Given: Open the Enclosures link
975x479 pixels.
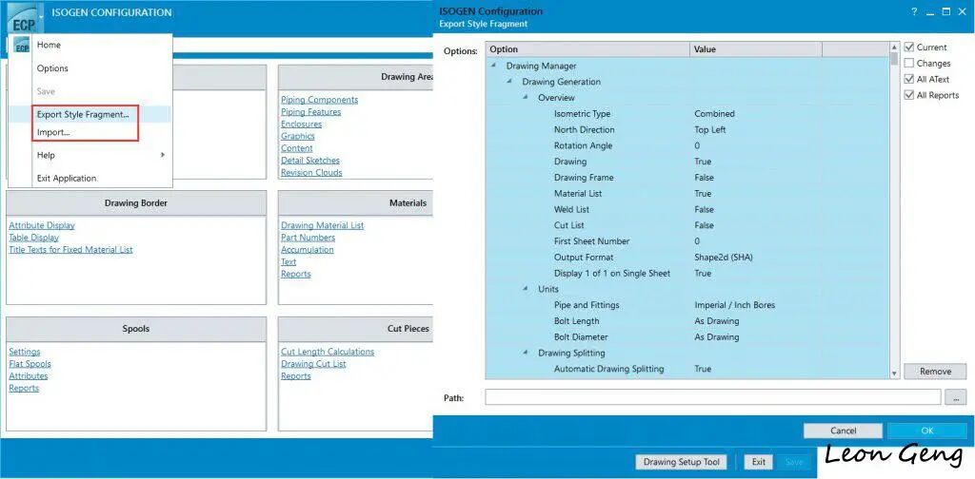Looking at the screenshot, I should (301, 125).
